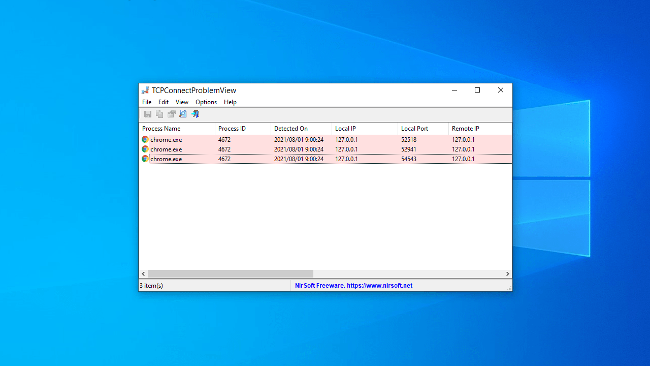Minimize the TCPConnectProblemView window

pyautogui.click(x=454, y=90)
